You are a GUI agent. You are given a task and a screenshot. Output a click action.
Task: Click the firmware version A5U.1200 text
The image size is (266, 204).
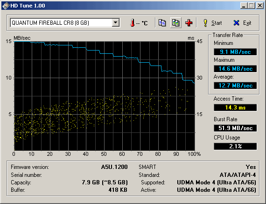(114, 167)
